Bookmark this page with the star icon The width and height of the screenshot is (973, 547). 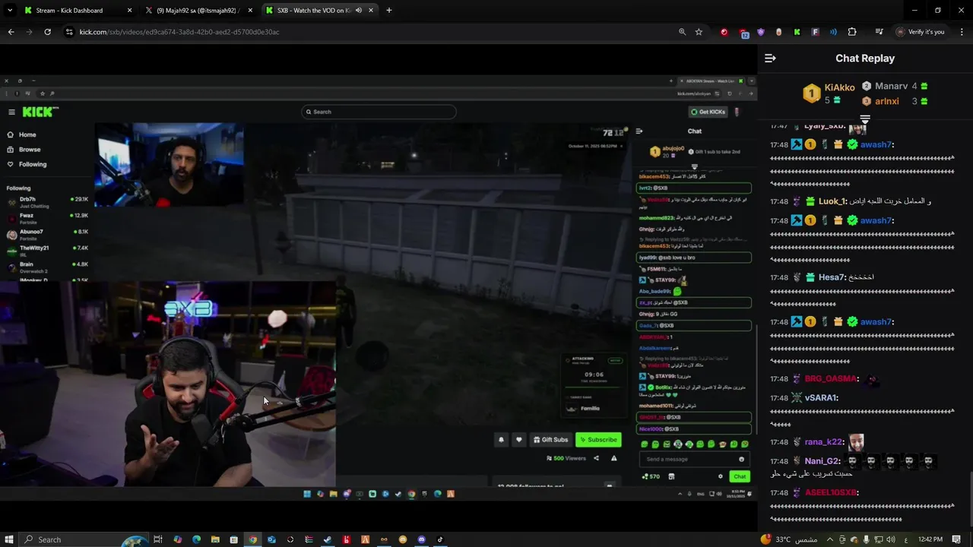699,32
